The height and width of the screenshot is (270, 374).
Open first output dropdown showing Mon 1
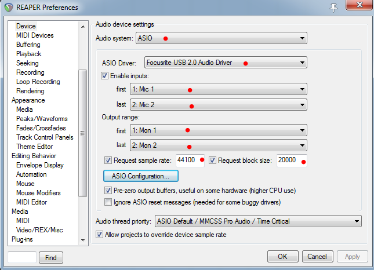coord(219,130)
